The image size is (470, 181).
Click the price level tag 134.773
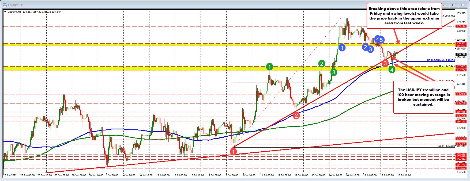(x=461, y=165)
